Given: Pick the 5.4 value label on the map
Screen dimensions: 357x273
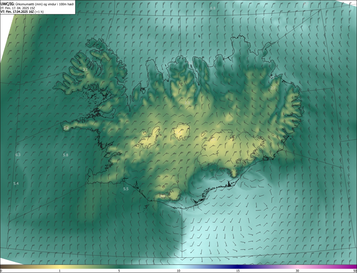Looking at the screenshot, I should point(16,183).
